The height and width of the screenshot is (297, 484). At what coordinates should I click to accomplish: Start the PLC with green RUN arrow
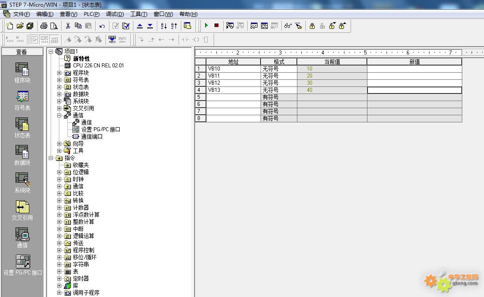click(207, 26)
